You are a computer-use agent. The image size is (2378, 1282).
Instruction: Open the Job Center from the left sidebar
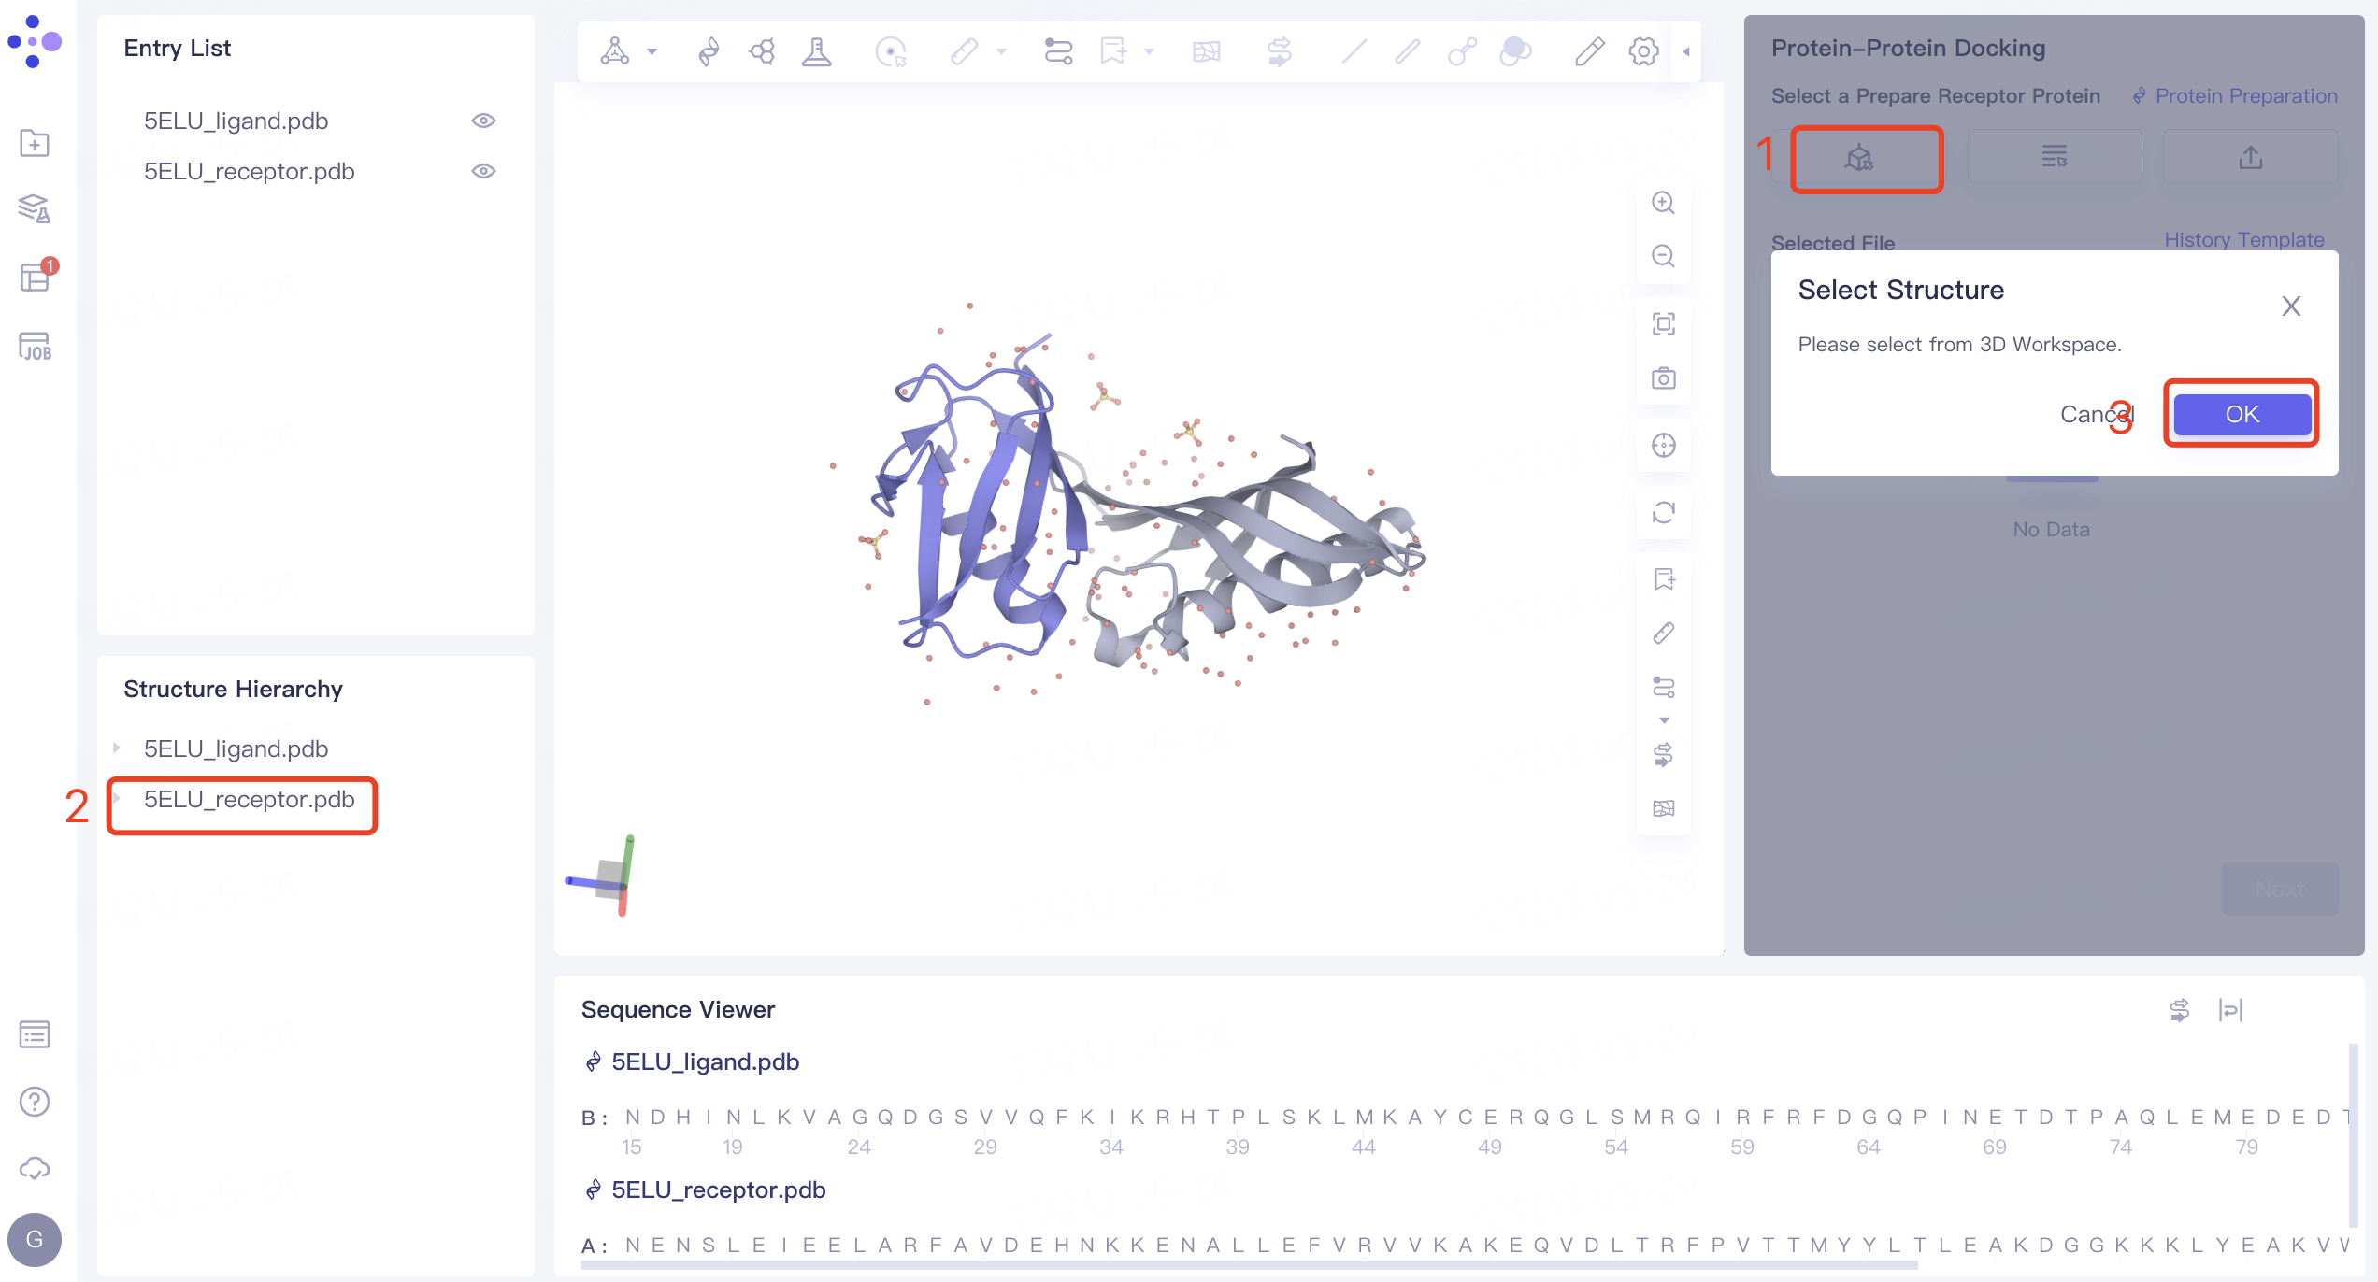pyautogui.click(x=35, y=347)
